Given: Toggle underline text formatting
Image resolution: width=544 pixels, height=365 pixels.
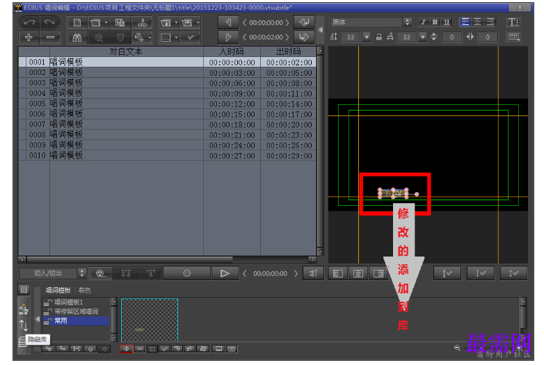Looking at the screenshot, I should pos(447,22).
